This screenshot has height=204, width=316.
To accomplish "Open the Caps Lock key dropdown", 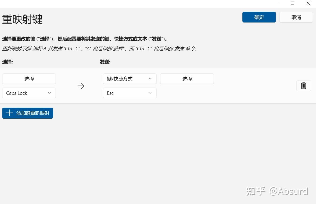I will tap(29, 93).
